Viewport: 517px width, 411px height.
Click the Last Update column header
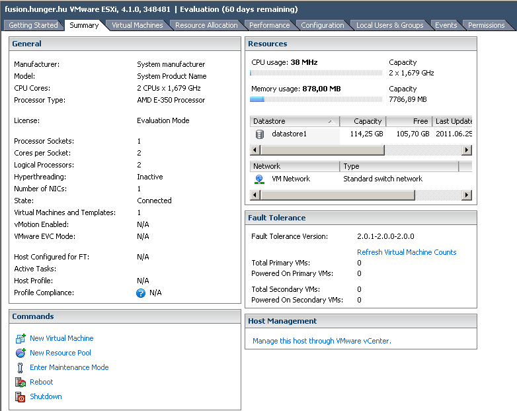pyautogui.click(x=452, y=122)
